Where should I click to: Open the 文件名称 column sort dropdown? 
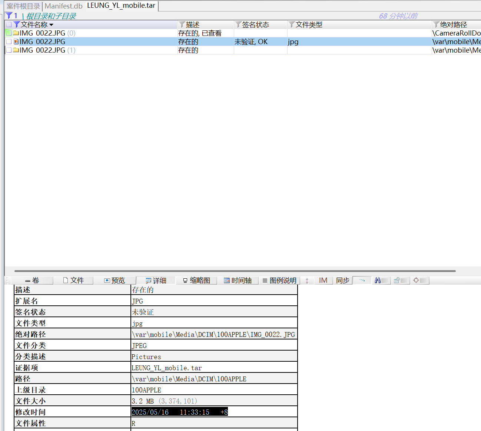(52, 24)
